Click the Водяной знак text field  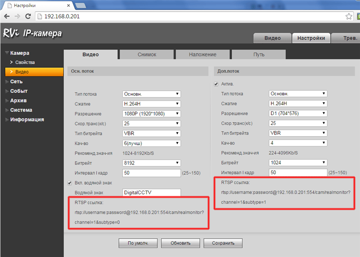click(x=152, y=192)
